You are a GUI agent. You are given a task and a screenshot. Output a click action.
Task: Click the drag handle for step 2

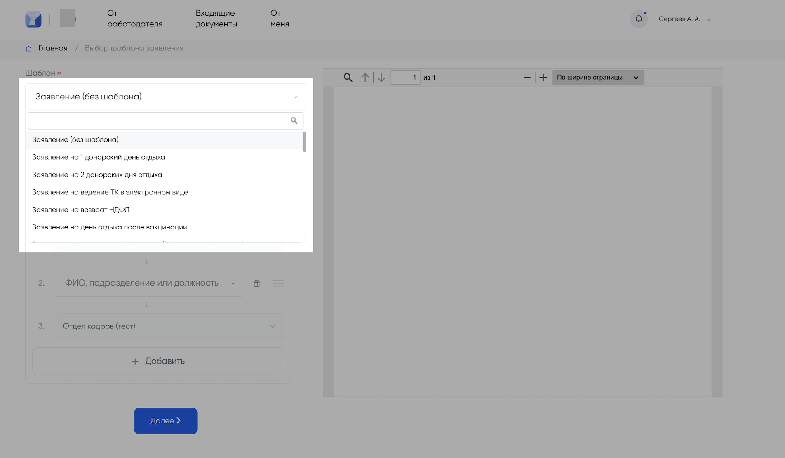click(278, 283)
